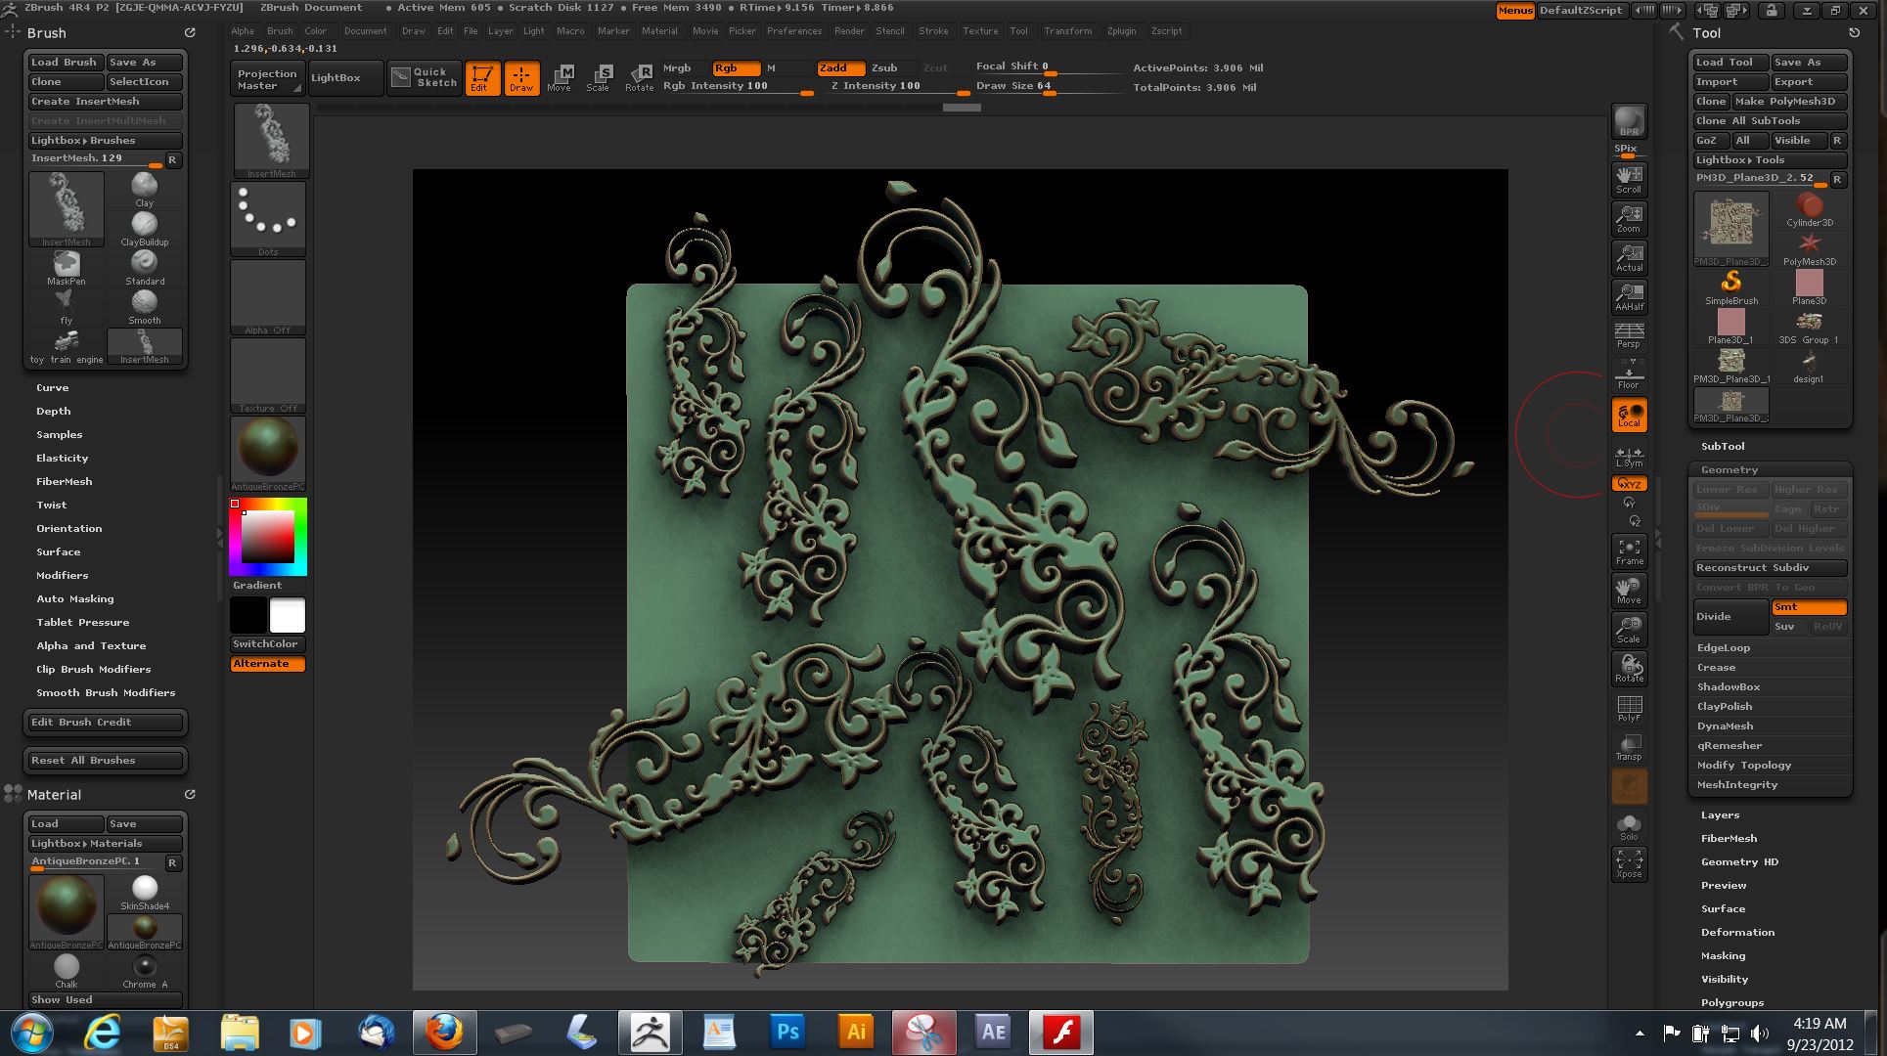This screenshot has width=1887, height=1056.
Task: Click Reset All Brushes
Action: pos(106,761)
